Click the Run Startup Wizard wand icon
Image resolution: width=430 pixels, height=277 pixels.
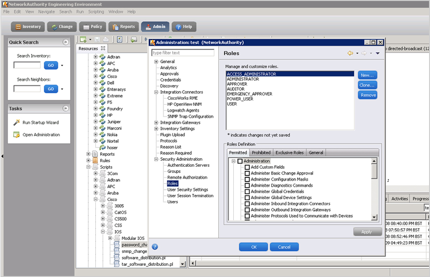point(16,123)
